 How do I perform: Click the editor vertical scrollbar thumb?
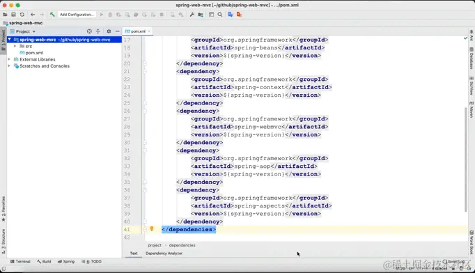tap(466, 159)
